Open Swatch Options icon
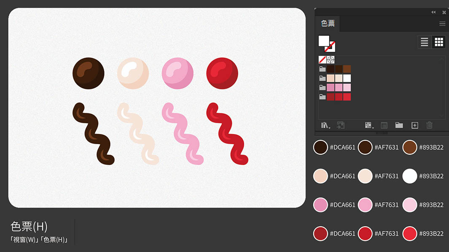Image resolution: width=449 pixels, height=252 pixels. point(384,126)
